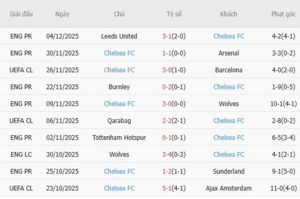The image size is (300, 199).
Task: Open the Arsenal team link
Action: click(228, 53)
